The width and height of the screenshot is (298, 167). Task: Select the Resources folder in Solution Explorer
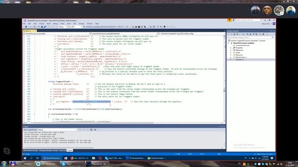coord(239,55)
